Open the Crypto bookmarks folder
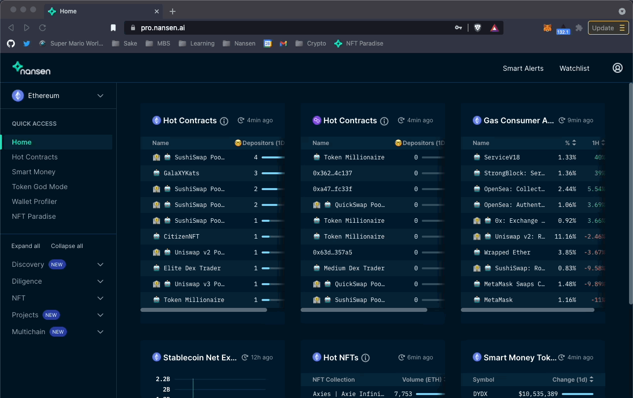The width and height of the screenshot is (633, 398). click(x=311, y=44)
